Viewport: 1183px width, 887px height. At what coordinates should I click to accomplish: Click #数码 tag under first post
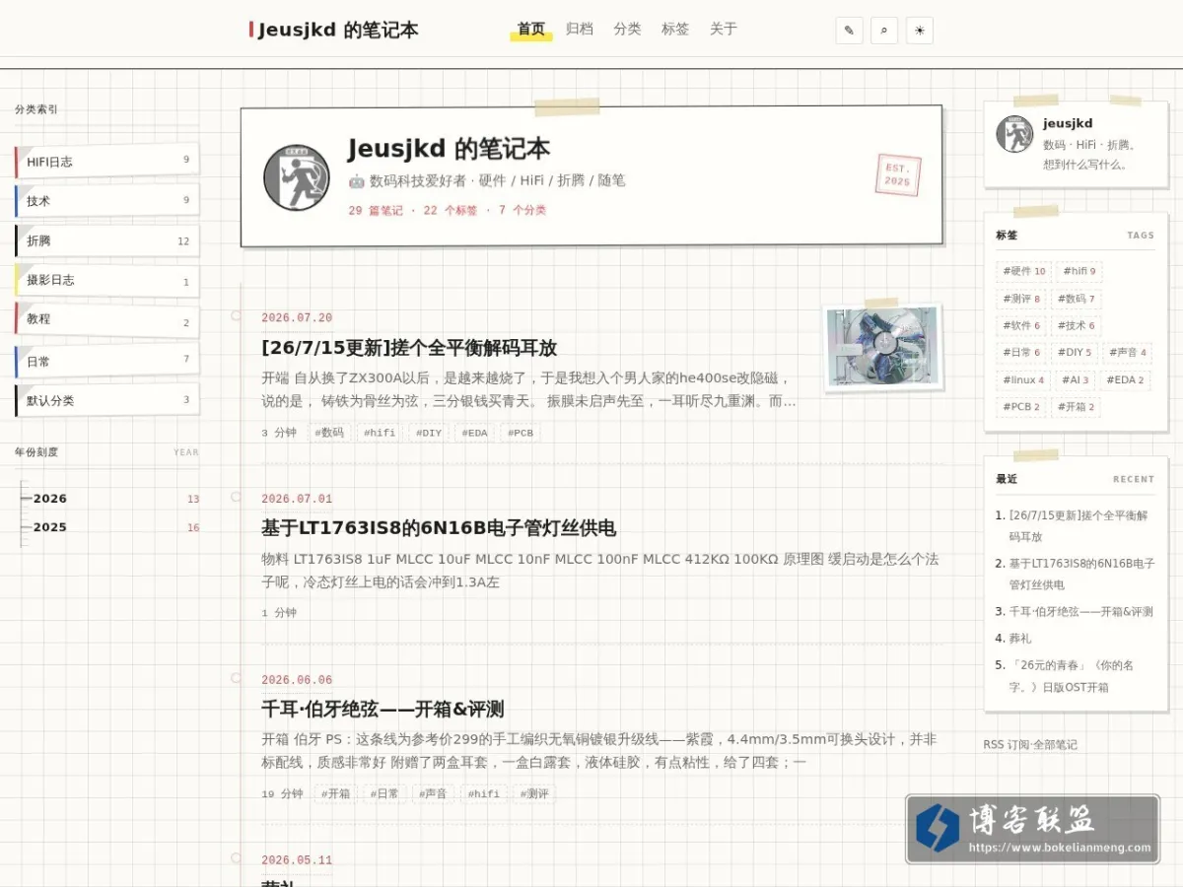(x=329, y=433)
